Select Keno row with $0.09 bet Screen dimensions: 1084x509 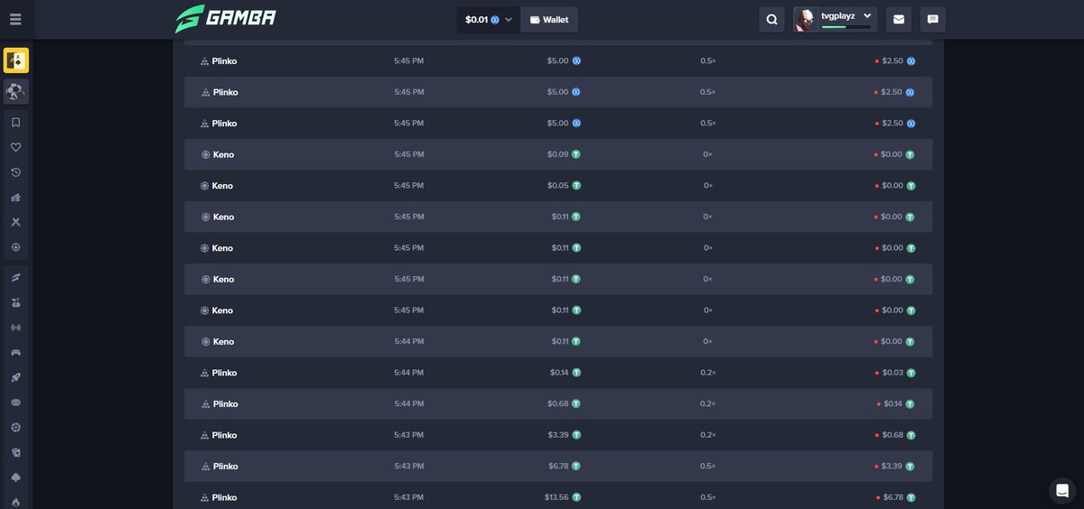558,154
